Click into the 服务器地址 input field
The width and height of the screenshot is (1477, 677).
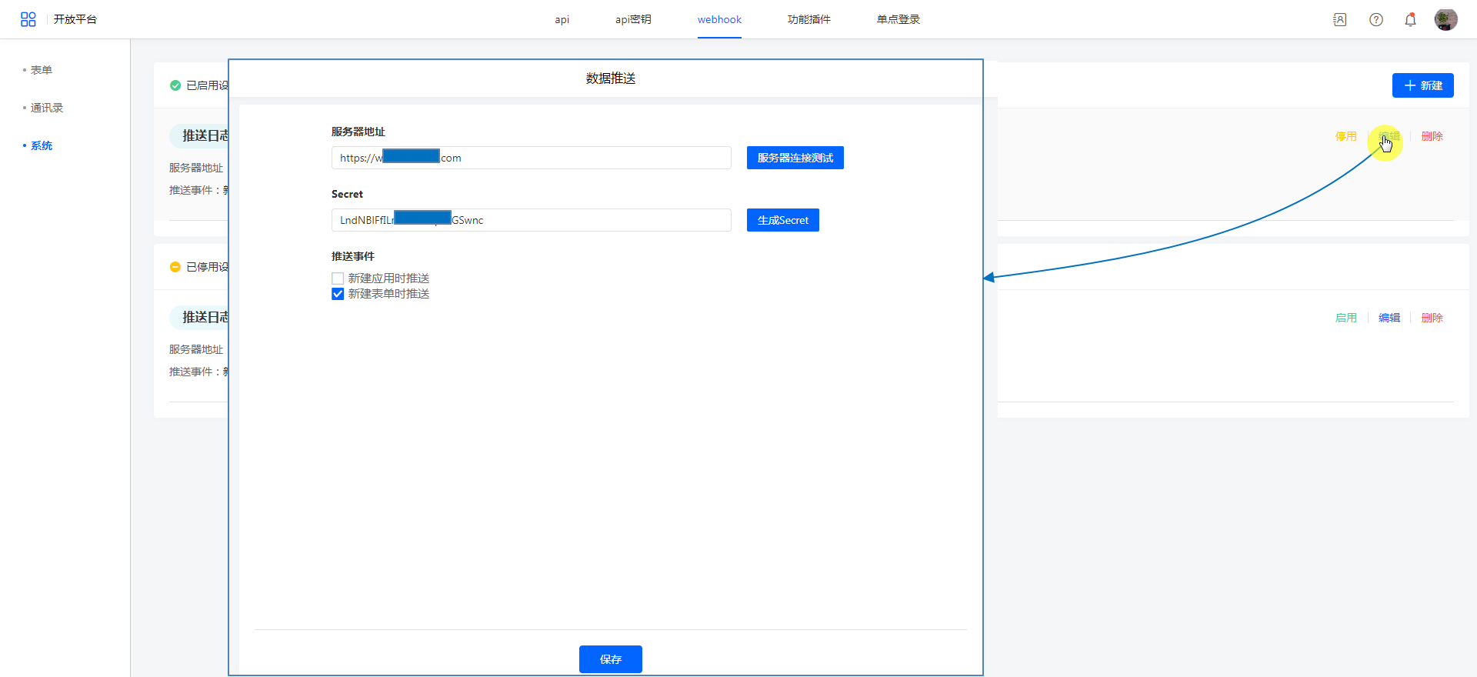pyautogui.click(x=585, y=158)
